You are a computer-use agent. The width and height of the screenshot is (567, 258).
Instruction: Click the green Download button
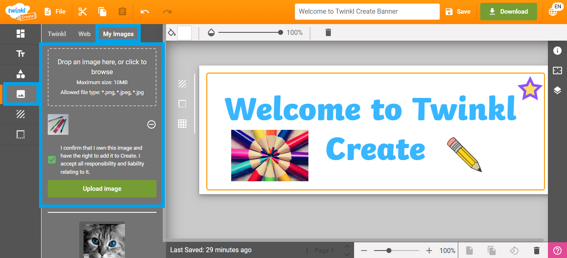[x=508, y=12]
